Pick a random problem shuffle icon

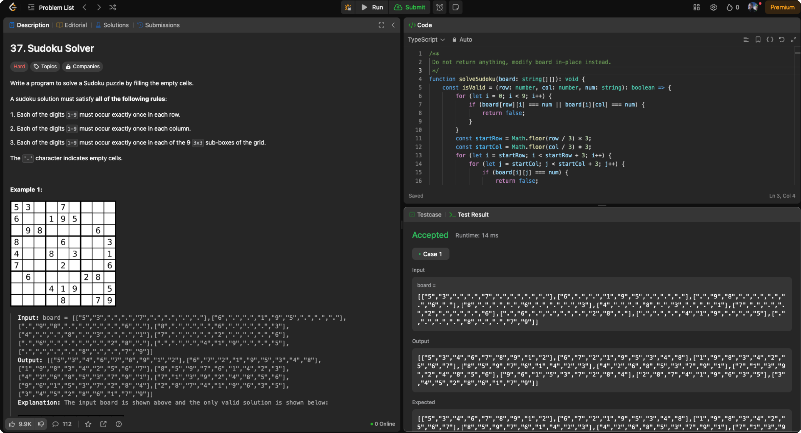click(113, 7)
